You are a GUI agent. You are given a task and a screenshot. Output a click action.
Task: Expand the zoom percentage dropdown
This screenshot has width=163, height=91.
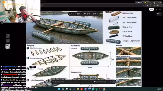(159, 14)
